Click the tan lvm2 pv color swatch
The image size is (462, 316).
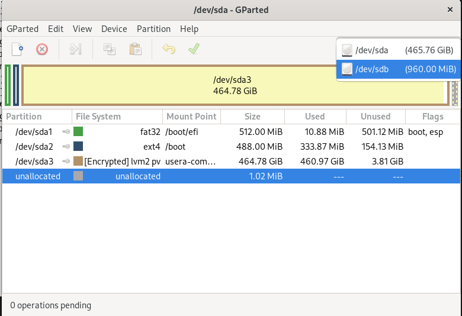click(x=78, y=161)
